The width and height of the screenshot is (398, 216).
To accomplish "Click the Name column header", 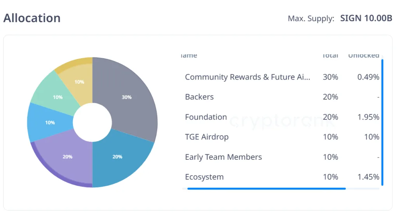I will pyautogui.click(x=189, y=55).
